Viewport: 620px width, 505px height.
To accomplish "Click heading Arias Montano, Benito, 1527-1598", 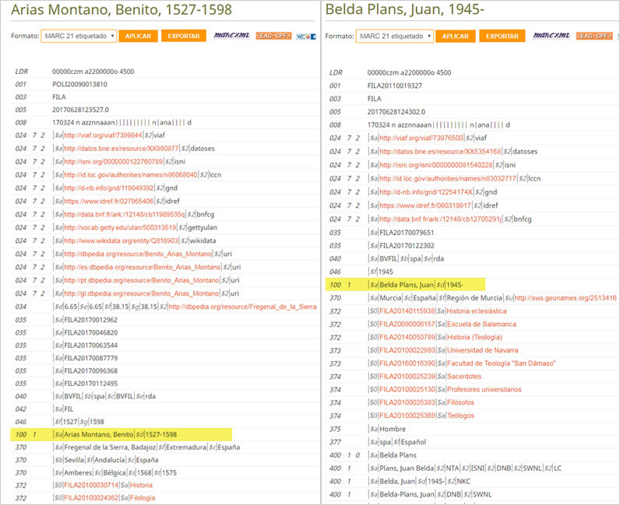I will tap(122, 9).
